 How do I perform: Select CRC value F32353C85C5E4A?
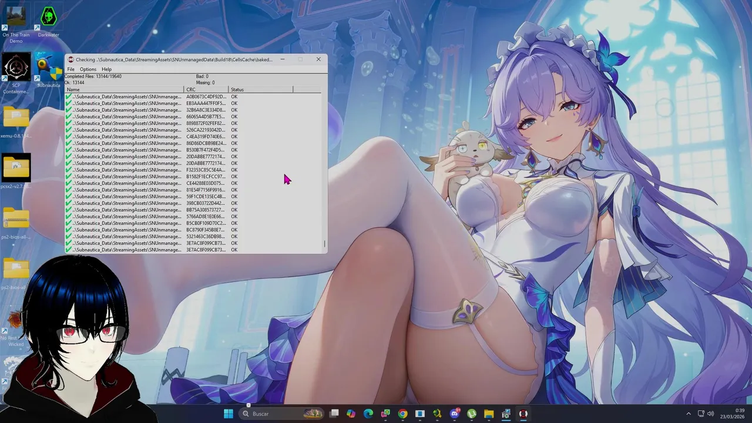point(206,170)
